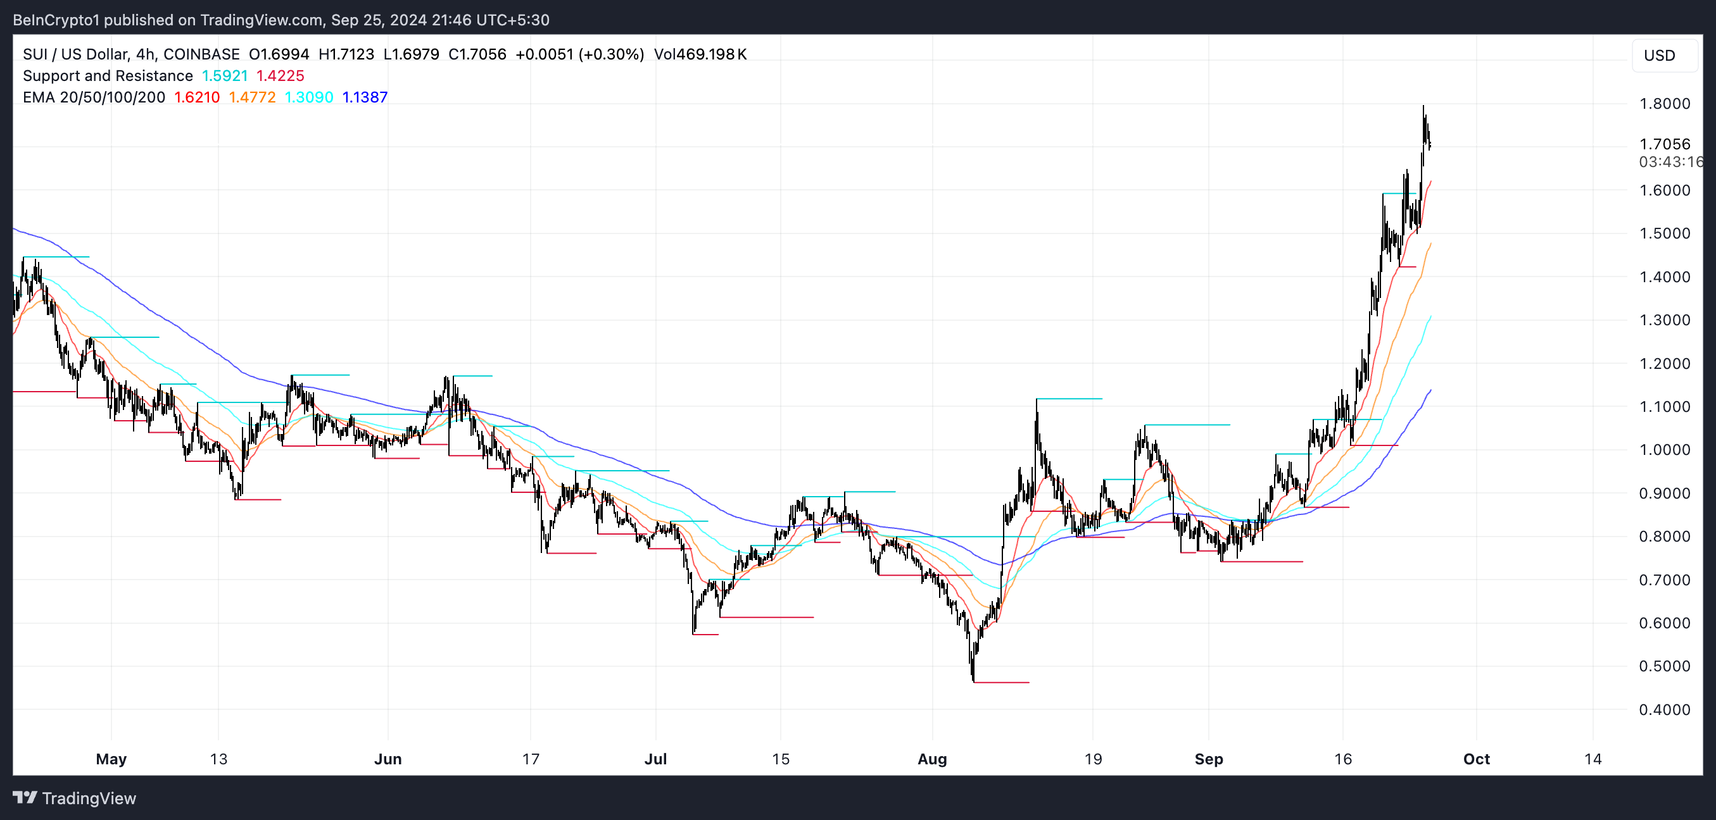1716x820 pixels.
Task: Click the Aug label on time axis
Action: [x=932, y=759]
